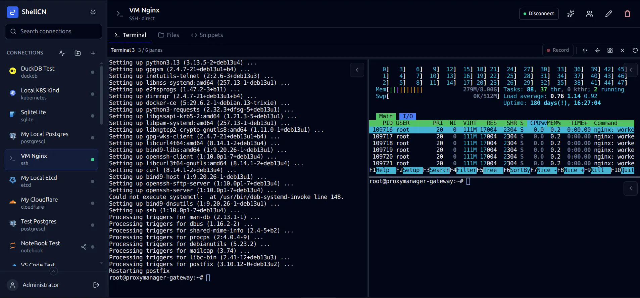Start session recording with Record button
The image size is (640, 298).
point(558,50)
